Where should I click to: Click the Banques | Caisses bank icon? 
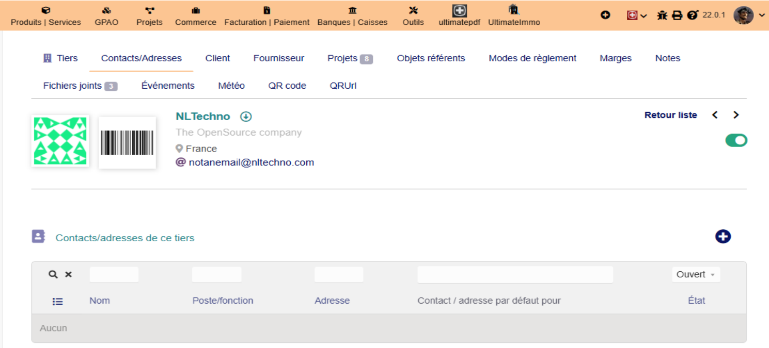pyautogui.click(x=352, y=10)
